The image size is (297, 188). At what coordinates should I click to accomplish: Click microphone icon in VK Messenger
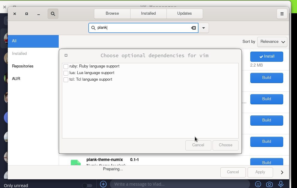pos(281,184)
